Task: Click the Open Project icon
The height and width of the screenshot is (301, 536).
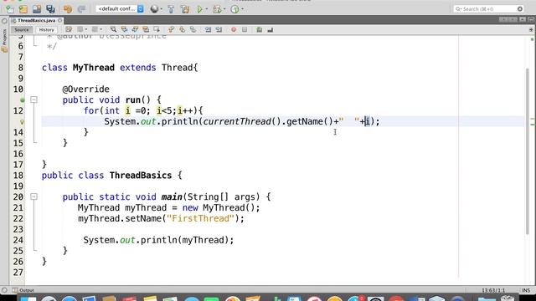Action: point(37,9)
